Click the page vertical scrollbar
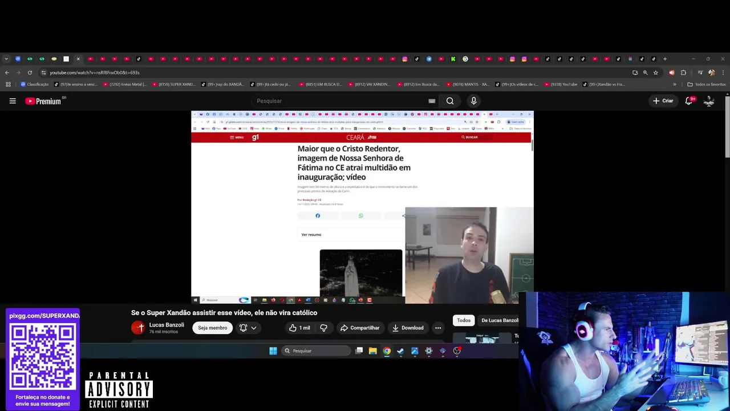The width and height of the screenshot is (730, 411). coord(727,127)
